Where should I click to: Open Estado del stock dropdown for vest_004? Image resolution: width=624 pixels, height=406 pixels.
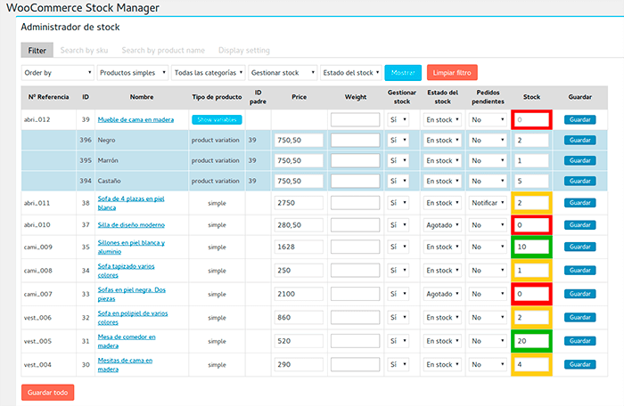click(x=442, y=364)
